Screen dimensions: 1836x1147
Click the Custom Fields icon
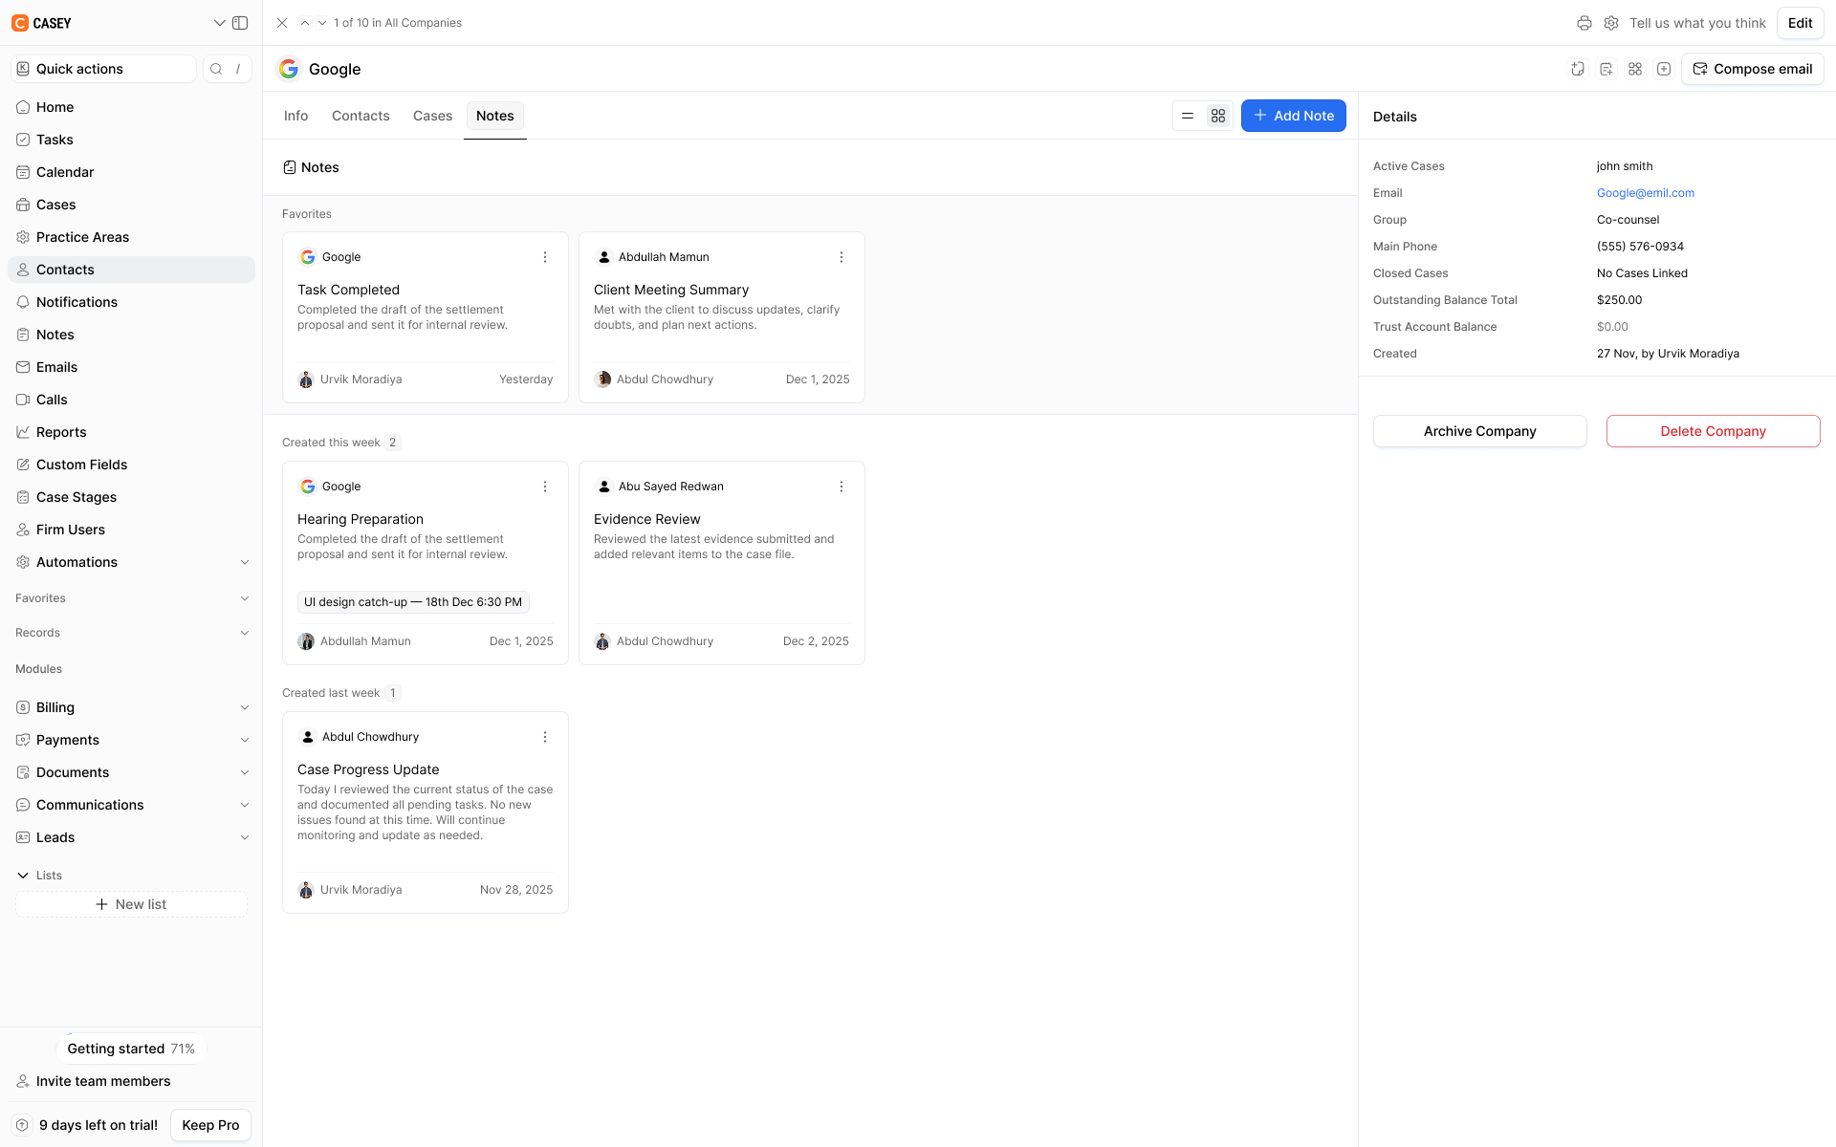click(23, 465)
